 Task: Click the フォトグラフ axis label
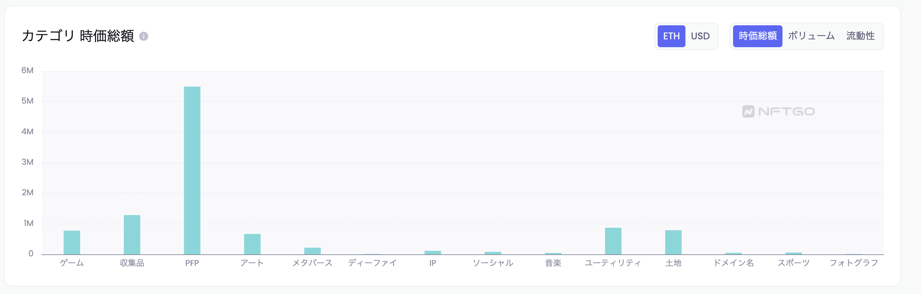(x=853, y=263)
